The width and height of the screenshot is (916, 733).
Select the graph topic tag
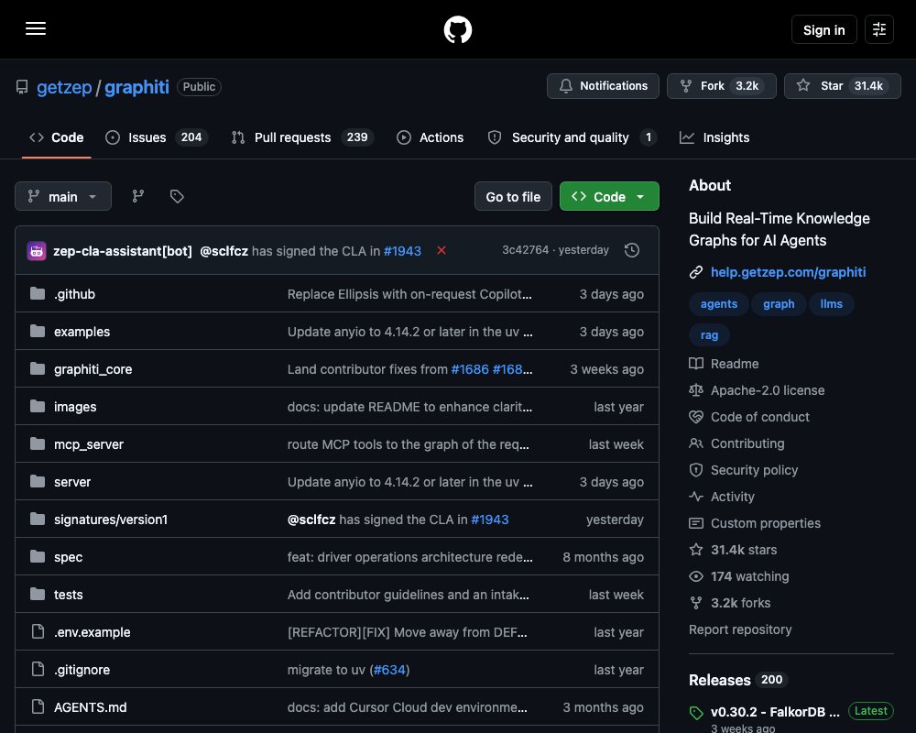pyautogui.click(x=778, y=304)
